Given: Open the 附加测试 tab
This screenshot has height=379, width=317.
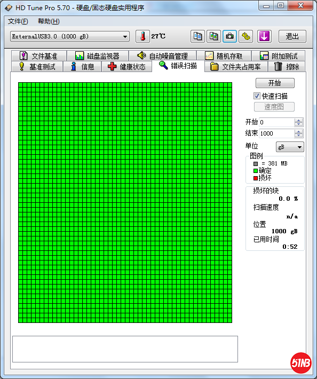Looking at the screenshot, I should click(279, 56).
